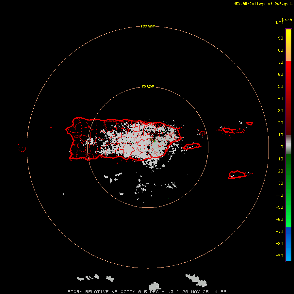Click the gray zero-velocity segment of color bar
The image size is (294, 294).
288,145
